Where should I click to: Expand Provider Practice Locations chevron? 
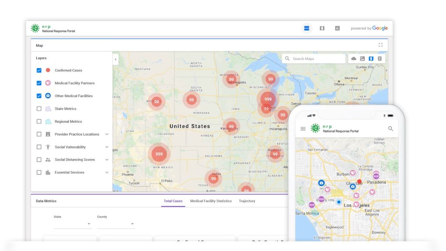pyautogui.click(x=107, y=134)
